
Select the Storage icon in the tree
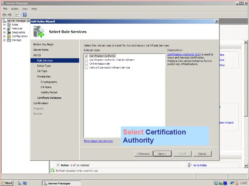tap(9, 40)
